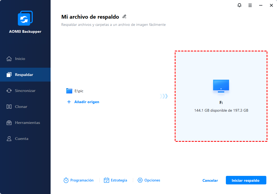Viewport: 277px width, 194px height.
Task: Select the F: destination drive monitor icon
Action: [221, 86]
